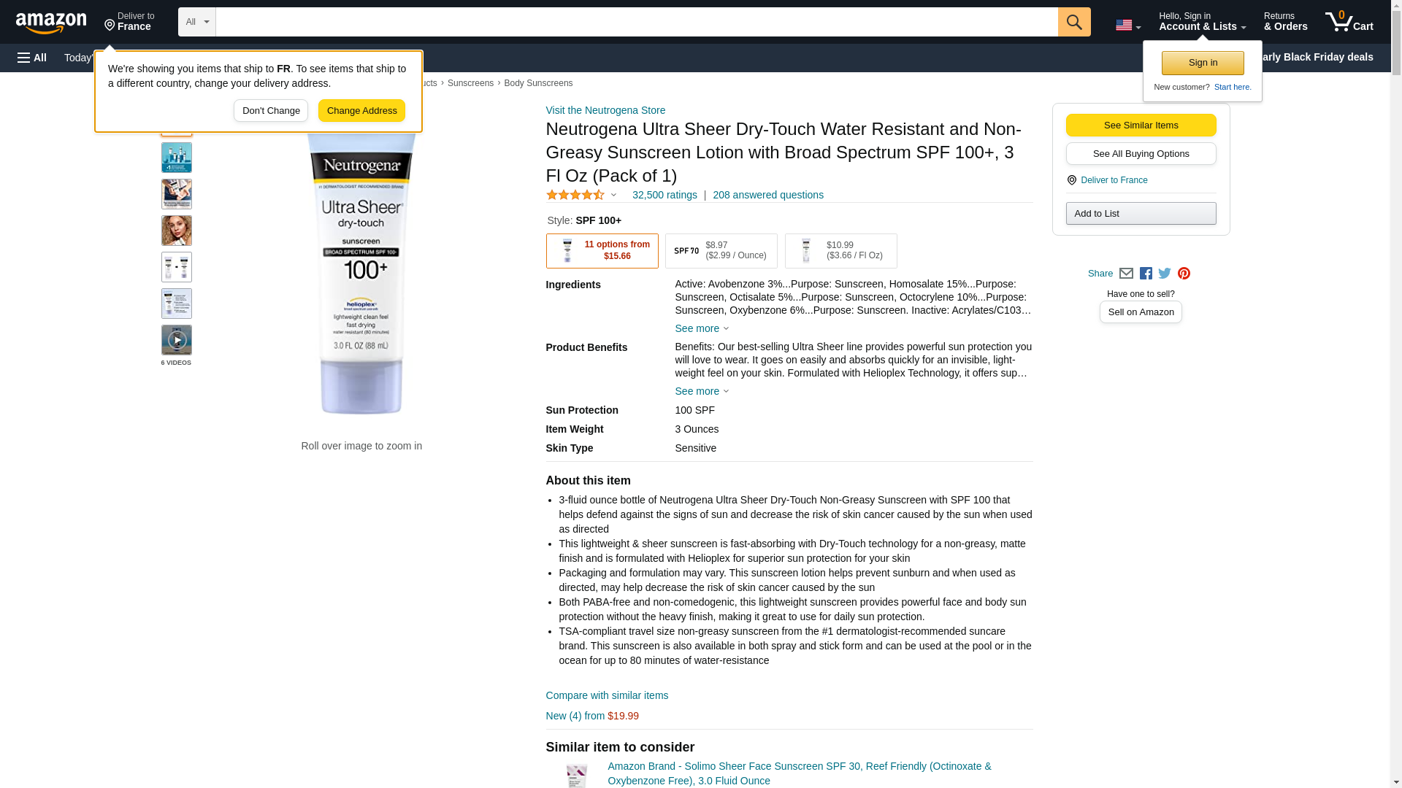1402x788 pixels.
Task: Share product on Pinterest icon
Action: (x=1184, y=274)
